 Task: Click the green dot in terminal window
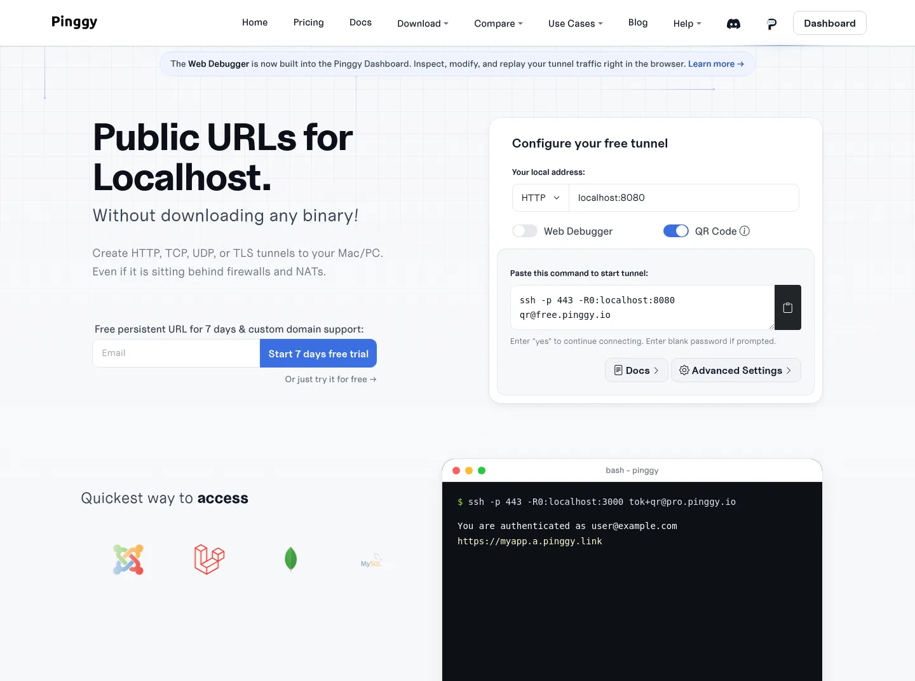(x=482, y=471)
